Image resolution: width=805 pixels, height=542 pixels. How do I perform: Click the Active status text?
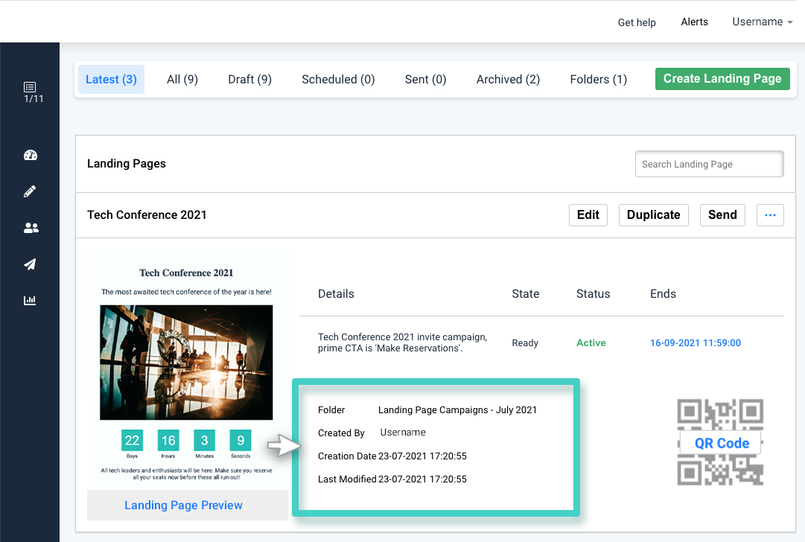click(591, 343)
